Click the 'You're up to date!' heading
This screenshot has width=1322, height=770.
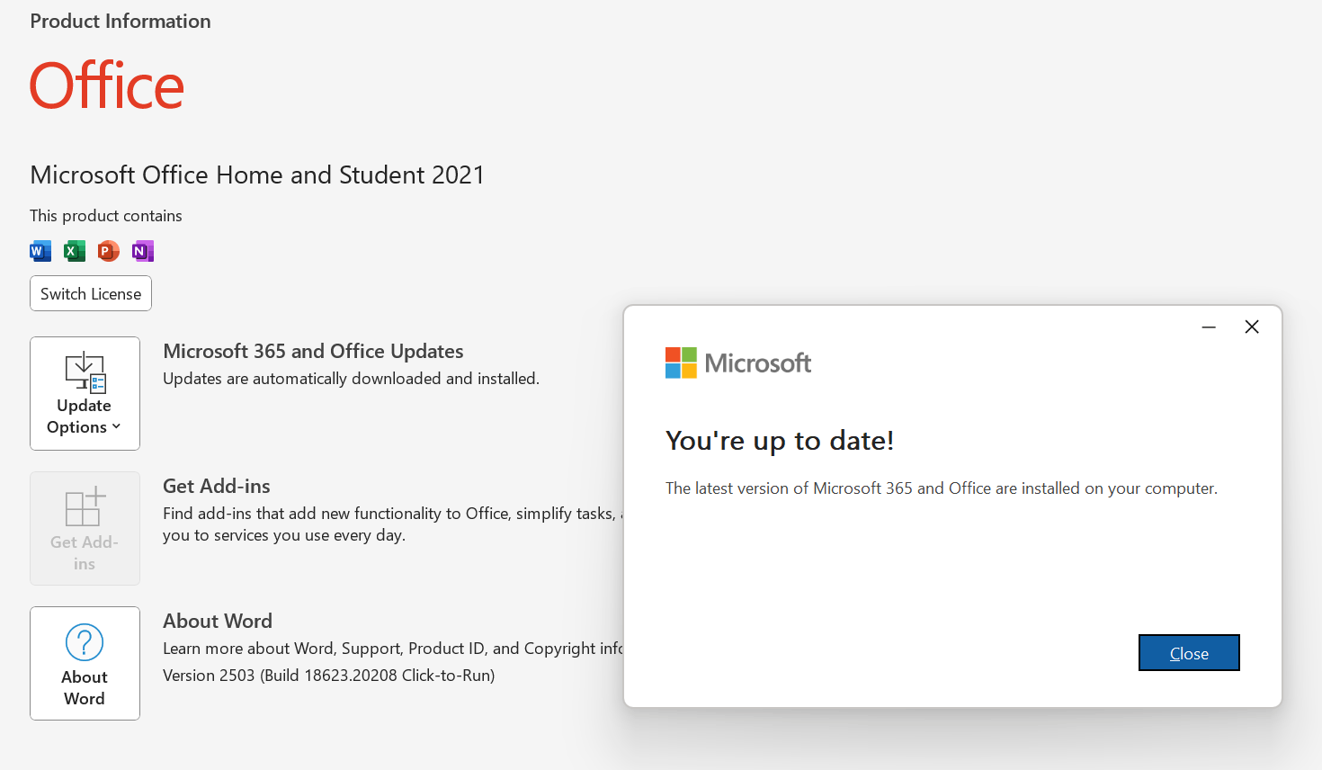click(x=780, y=441)
